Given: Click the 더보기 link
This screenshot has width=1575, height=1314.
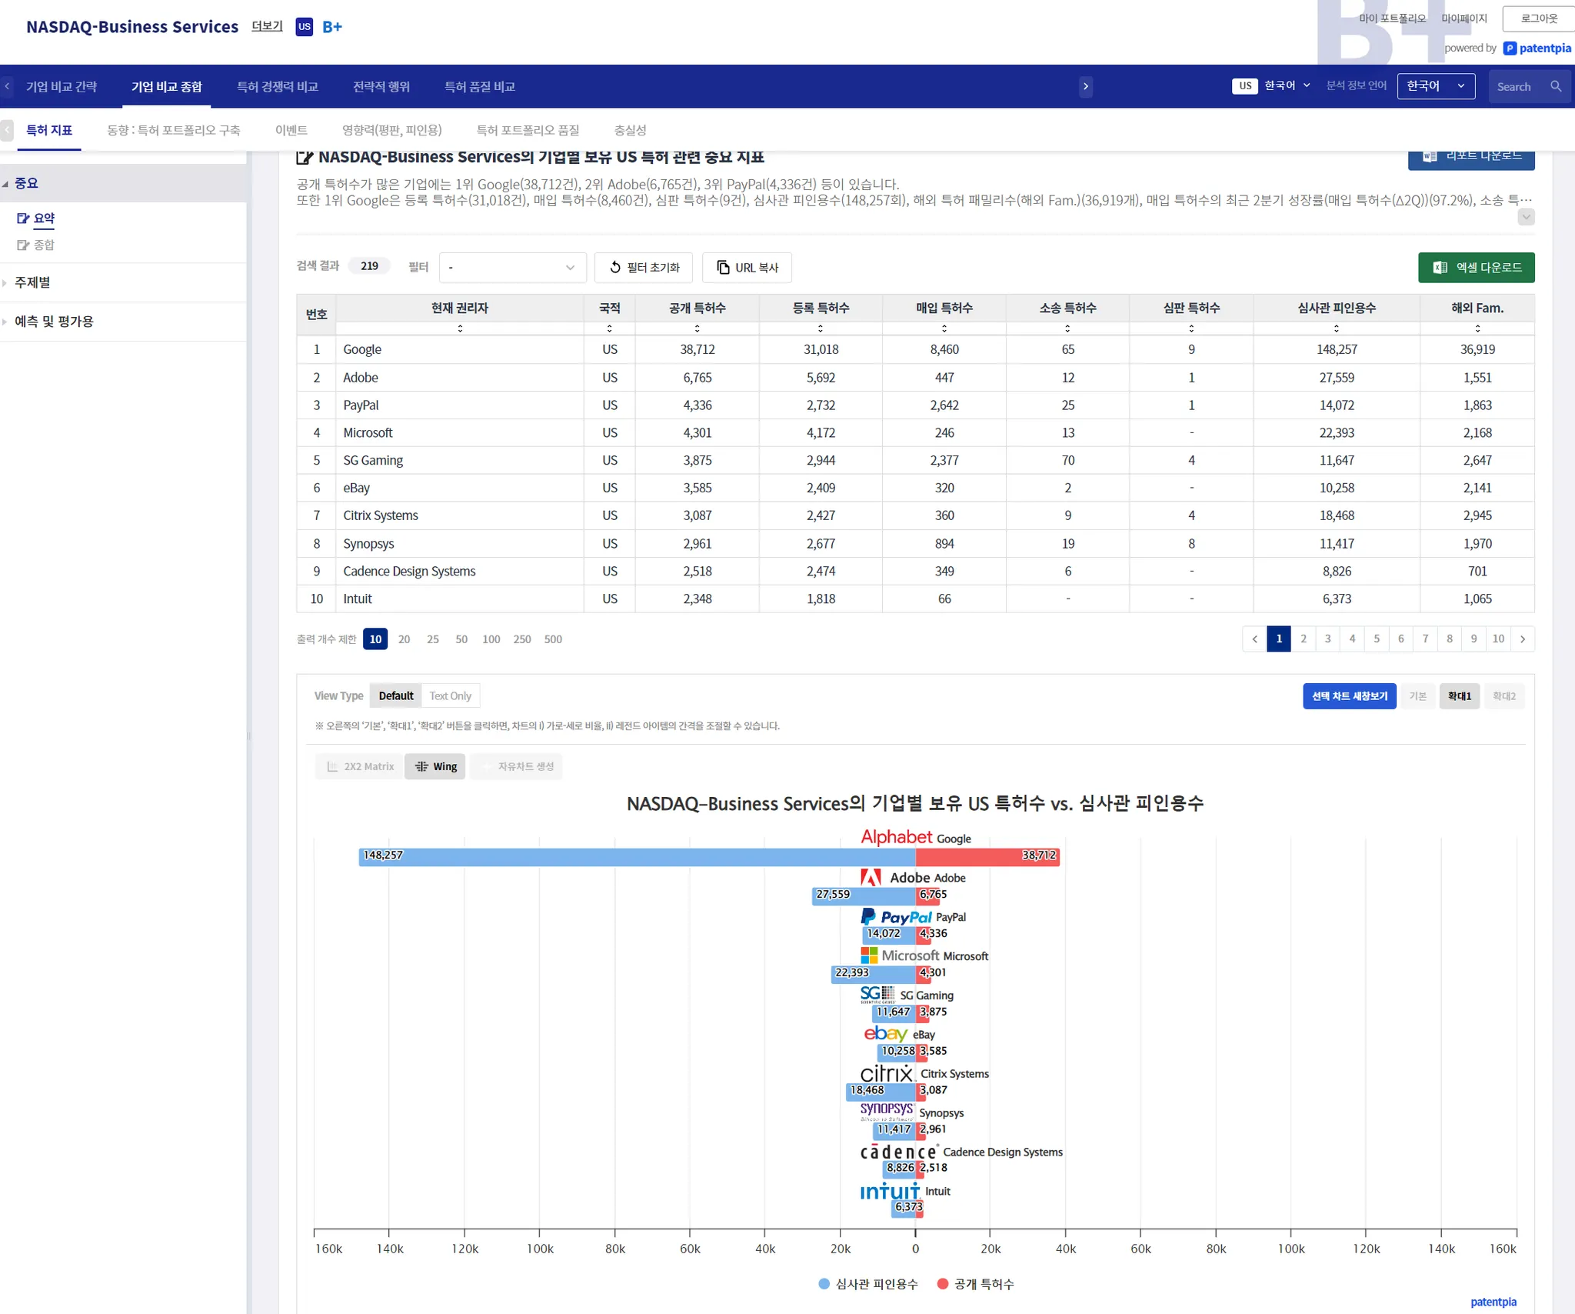Looking at the screenshot, I should 267,26.
